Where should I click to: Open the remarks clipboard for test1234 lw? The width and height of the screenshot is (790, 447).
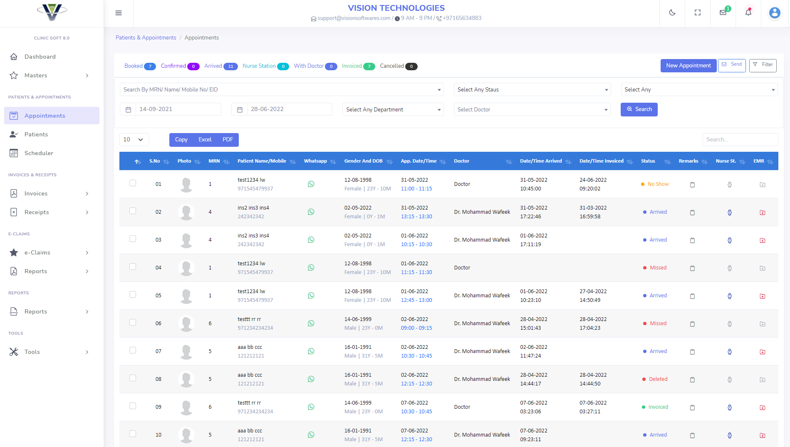pyautogui.click(x=692, y=184)
